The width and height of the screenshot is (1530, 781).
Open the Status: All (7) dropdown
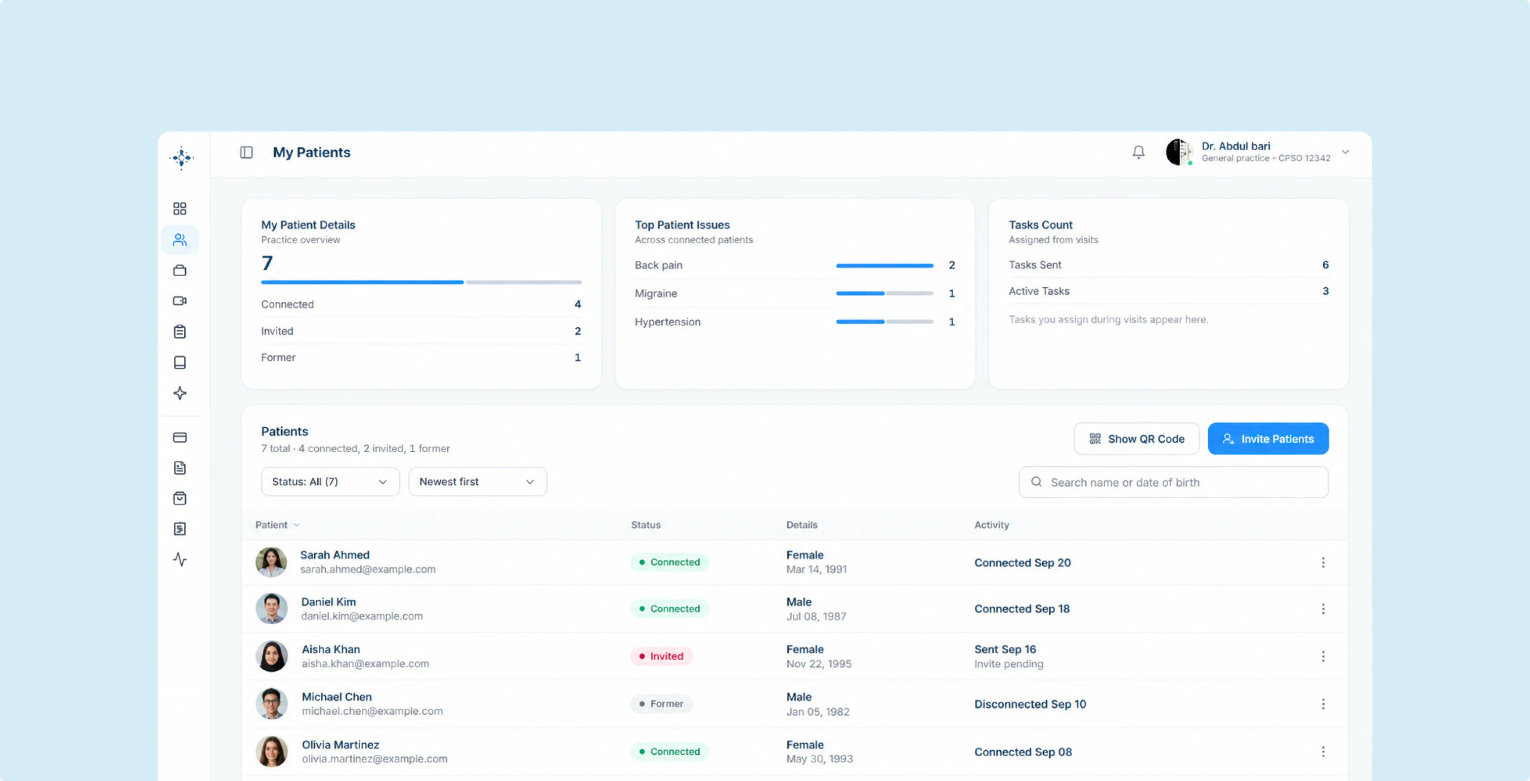(330, 482)
